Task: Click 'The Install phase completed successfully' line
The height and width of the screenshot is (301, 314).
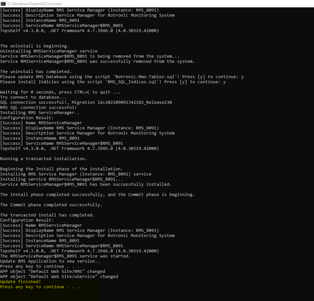Action: (x=97, y=195)
